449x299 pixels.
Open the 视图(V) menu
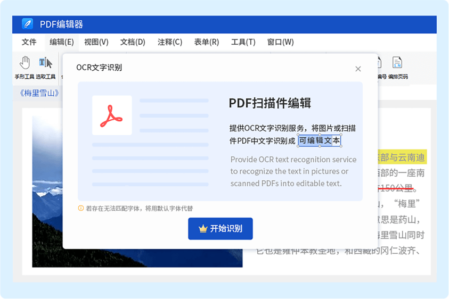96,42
